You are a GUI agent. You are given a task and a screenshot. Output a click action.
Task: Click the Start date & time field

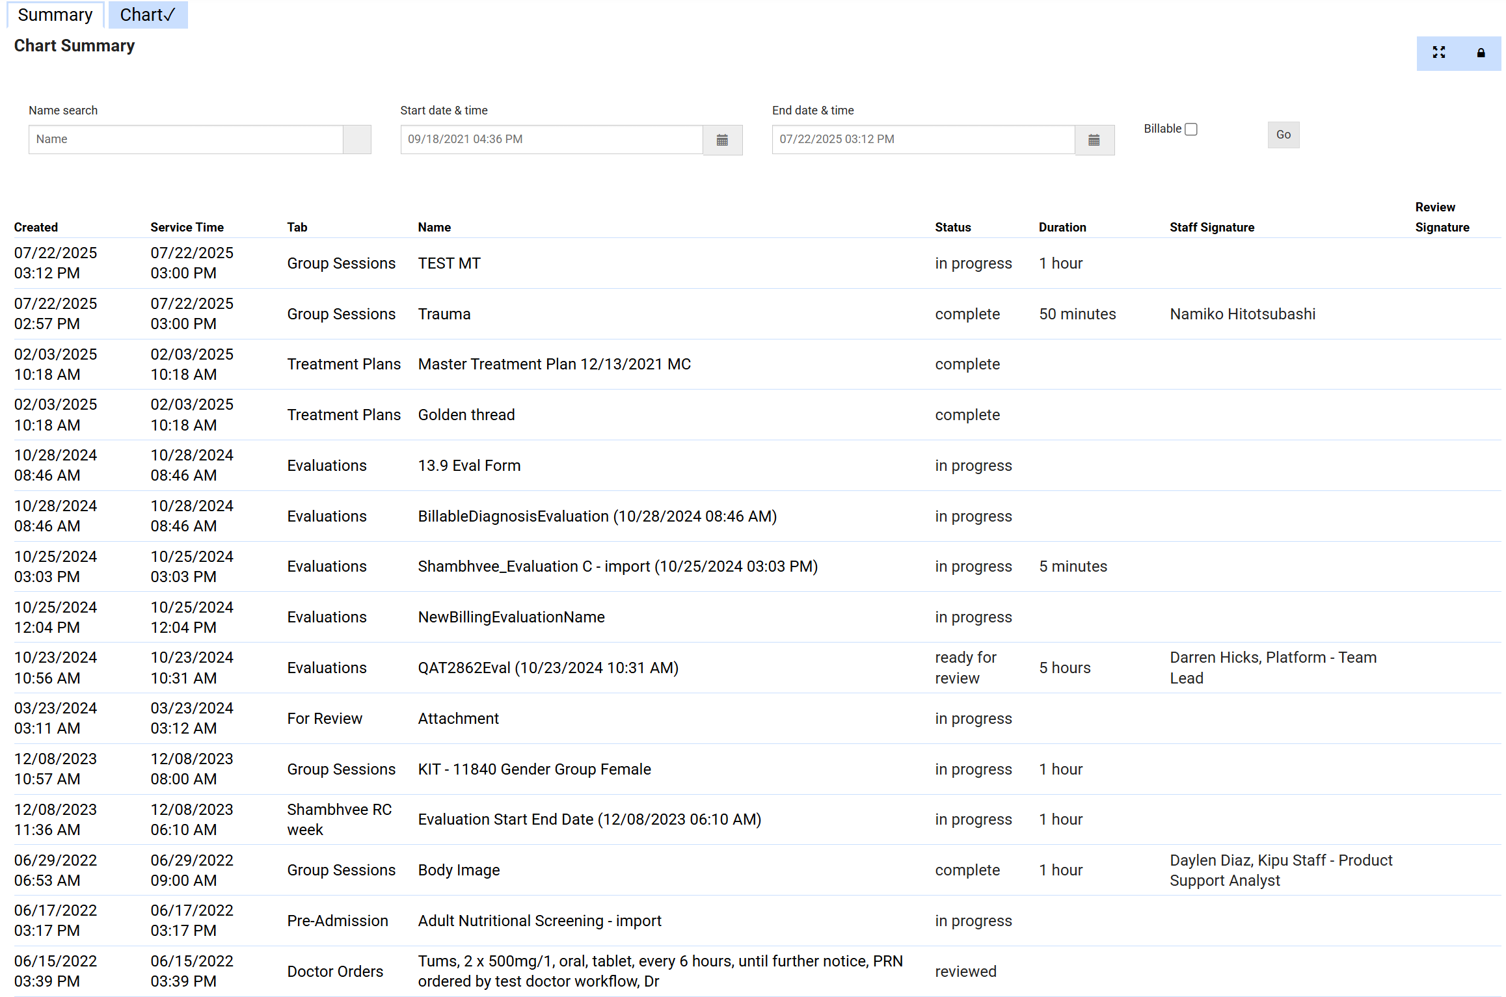pyautogui.click(x=550, y=139)
